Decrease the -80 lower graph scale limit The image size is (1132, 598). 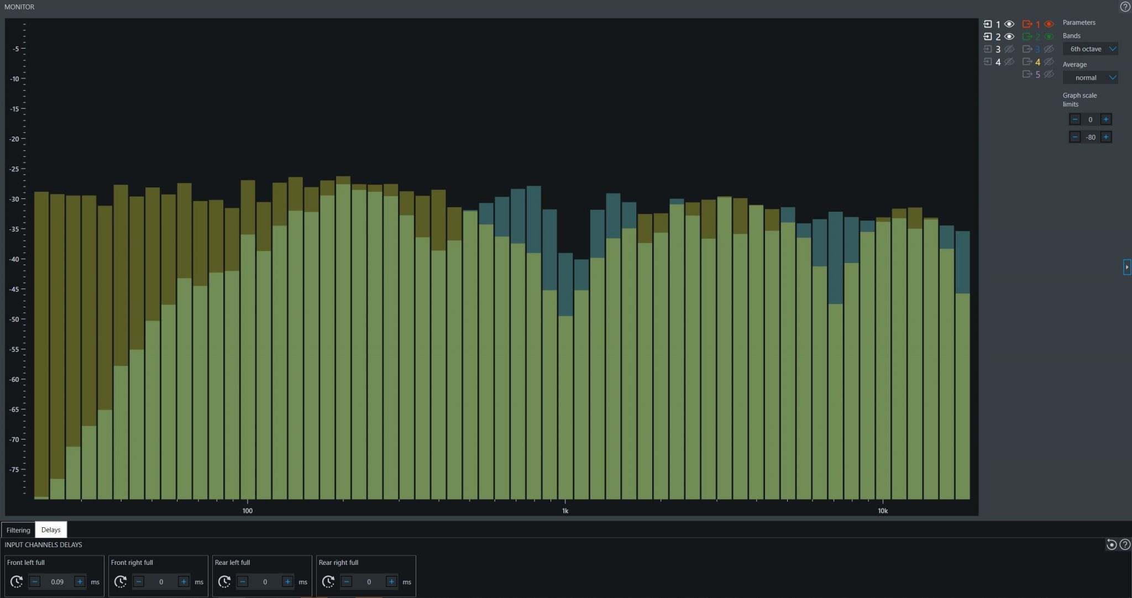pos(1075,137)
